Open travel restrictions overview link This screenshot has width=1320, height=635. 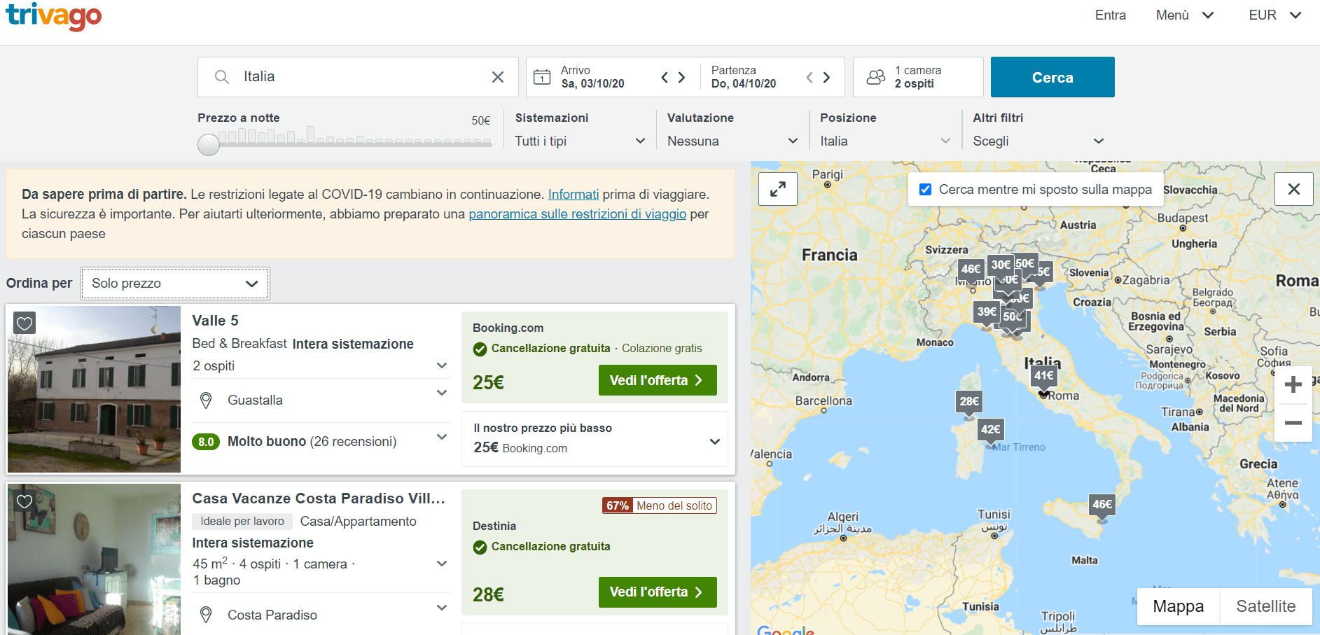[x=577, y=214]
